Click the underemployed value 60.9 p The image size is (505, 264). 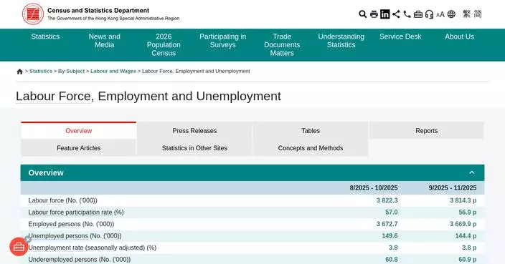[x=468, y=260]
